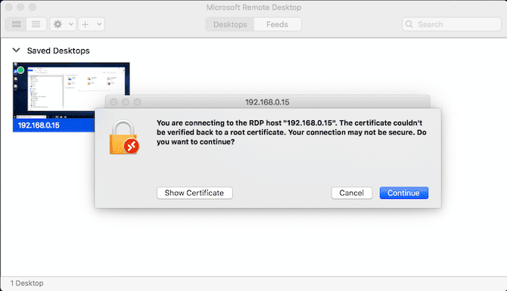
Task: Click the Saved Desktops heading
Action: pyautogui.click(x=58, y=51)
